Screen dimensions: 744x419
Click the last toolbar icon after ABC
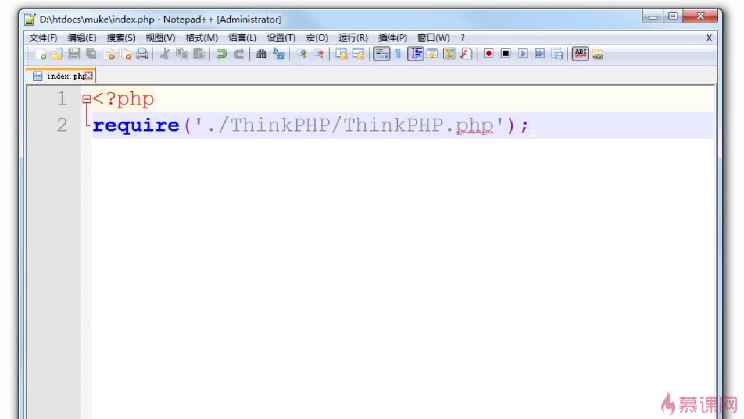[597, 54]
